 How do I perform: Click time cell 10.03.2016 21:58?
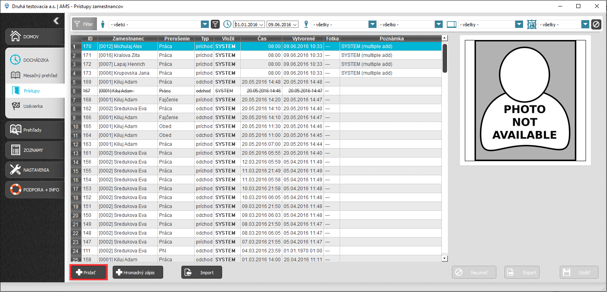pyautogui.click(x=262, y=189)
